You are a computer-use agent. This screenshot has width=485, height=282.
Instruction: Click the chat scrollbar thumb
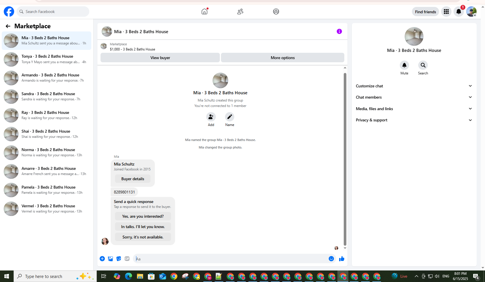[x=345, y=159]
